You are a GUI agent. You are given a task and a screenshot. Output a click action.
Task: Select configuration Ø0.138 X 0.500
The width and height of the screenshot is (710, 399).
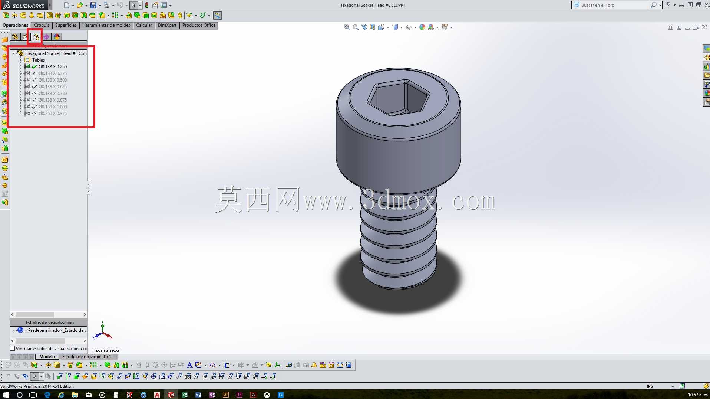click(53, 80)
